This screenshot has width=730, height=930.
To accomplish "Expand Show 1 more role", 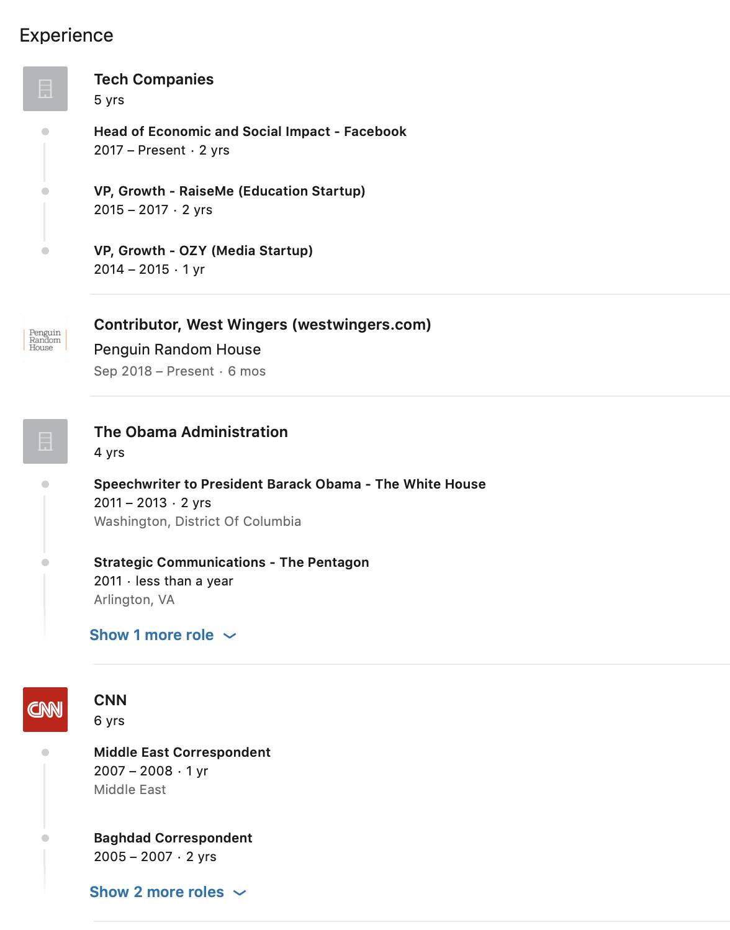I will [x=163, y=635].
